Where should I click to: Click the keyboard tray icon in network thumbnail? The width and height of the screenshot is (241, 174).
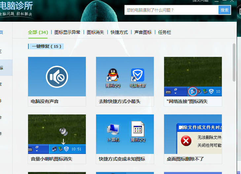tap(168, 92)
